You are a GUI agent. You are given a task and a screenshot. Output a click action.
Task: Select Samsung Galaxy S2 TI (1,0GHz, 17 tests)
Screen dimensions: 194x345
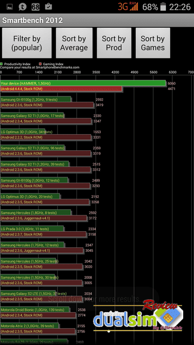[x=32, y=116]
